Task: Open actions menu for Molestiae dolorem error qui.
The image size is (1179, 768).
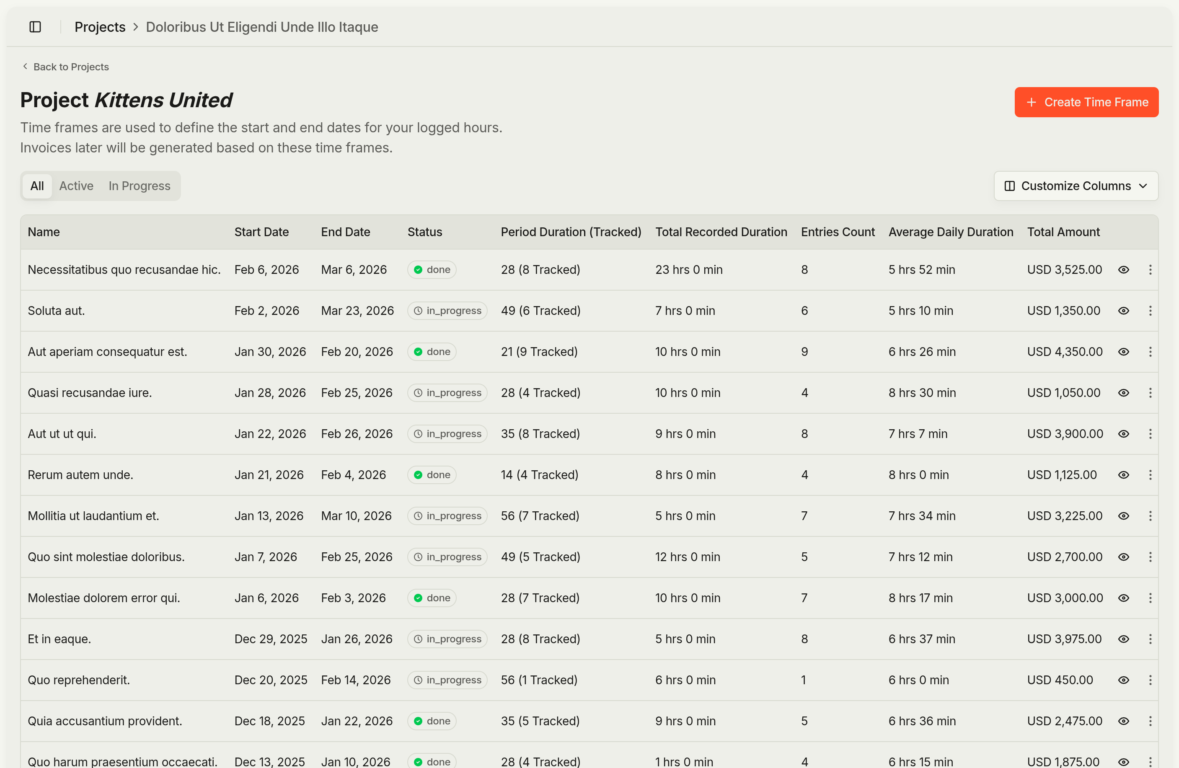Action: coord(1150,598)
